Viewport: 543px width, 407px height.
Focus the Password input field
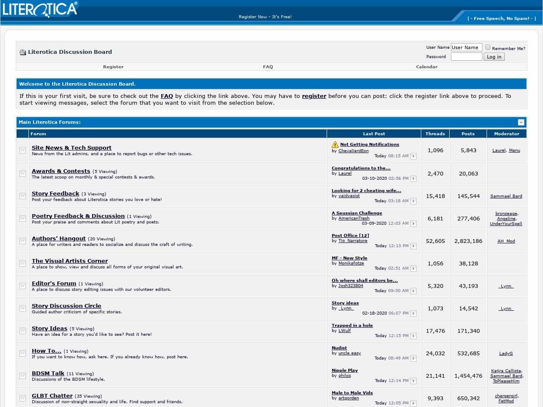click(466, 57)
